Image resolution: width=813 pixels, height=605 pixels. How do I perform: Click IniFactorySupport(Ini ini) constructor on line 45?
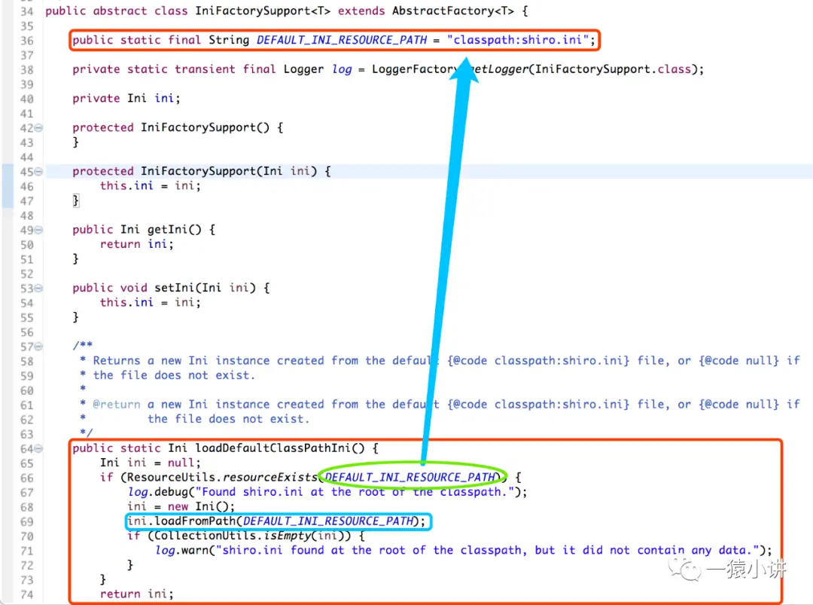(229, 171)
